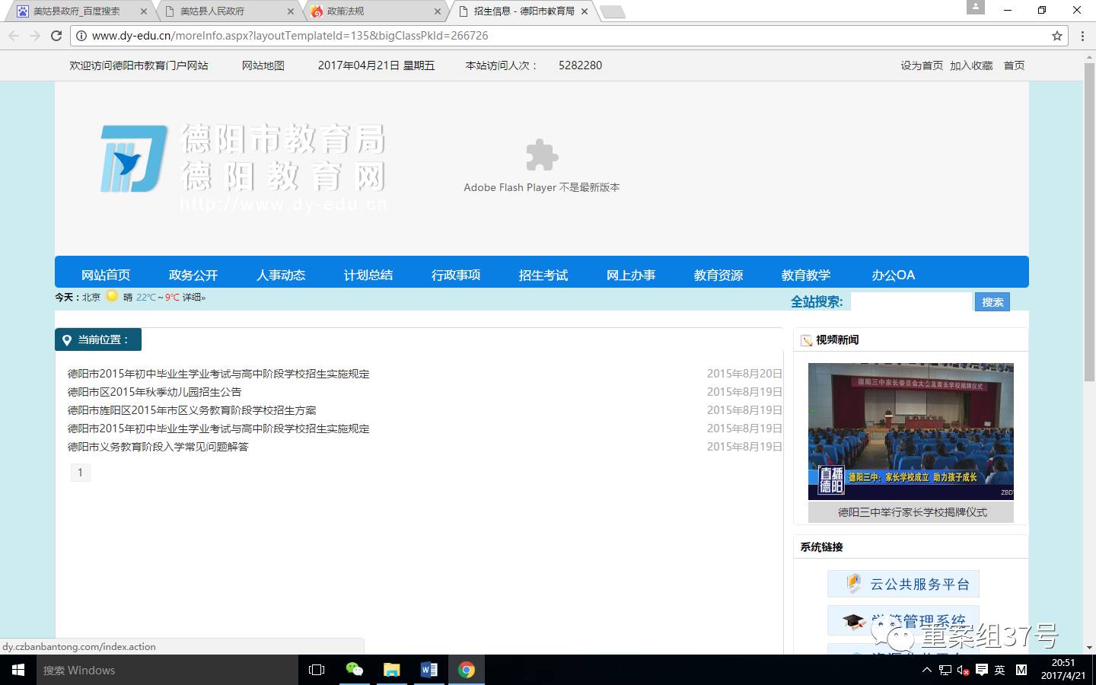The image size is (1096, 685).
Task: Open 云公共服务平台 via its monitor icon
Action: coord(853,583)
